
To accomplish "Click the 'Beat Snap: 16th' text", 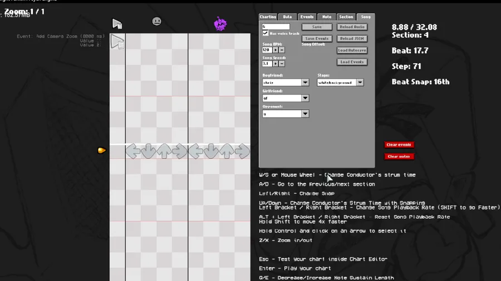I will pos(420,82).
